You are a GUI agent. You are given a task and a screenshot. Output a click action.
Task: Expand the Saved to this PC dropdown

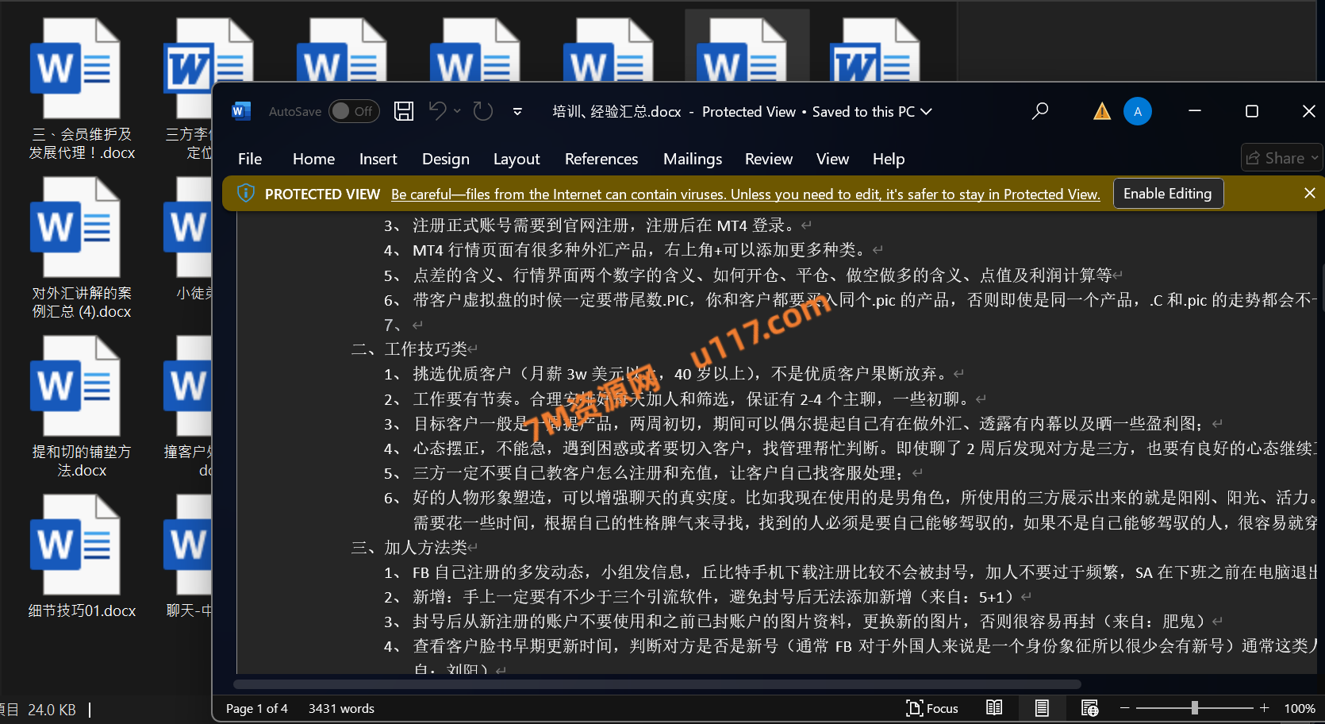(926, 112)
